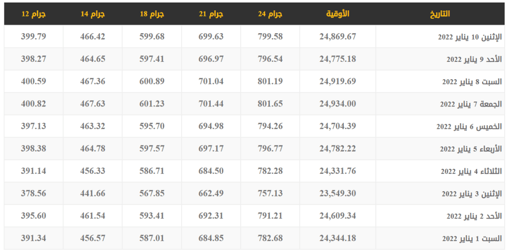Viewport: 508px width, 251px height.
Task: Select the جرام 24 column header
Action: 270,14
